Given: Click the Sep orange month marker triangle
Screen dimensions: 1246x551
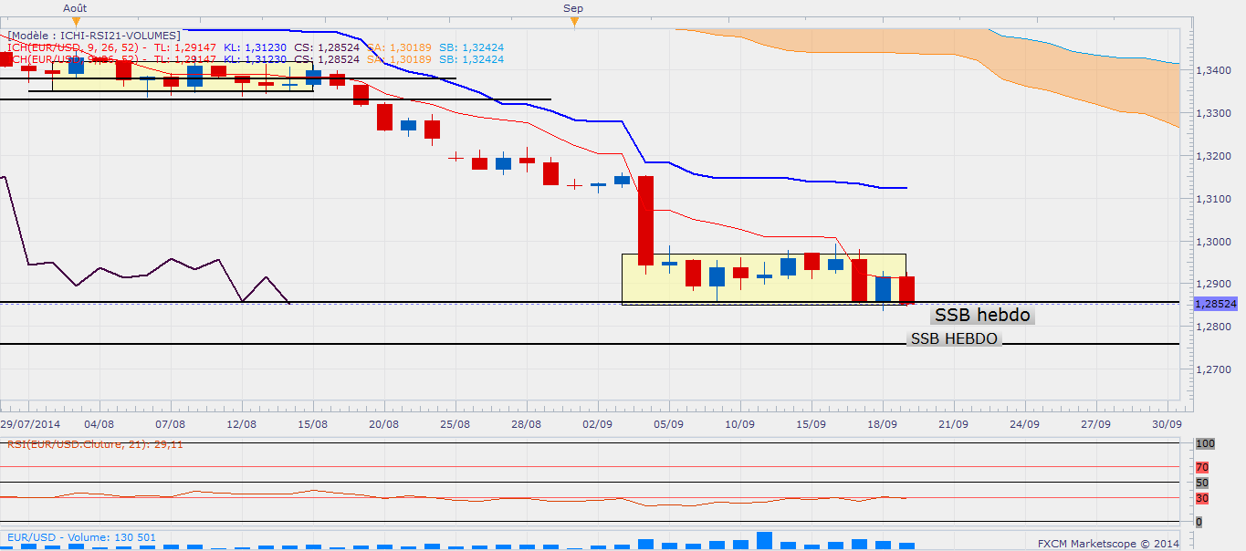Looking at the screenshot, I should [x=573, y=20].
